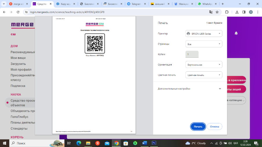Open Microsoft Store from taskbar
Image resolution: width=262 pixels, height=147 pixels.
click(x=126, y=143)
